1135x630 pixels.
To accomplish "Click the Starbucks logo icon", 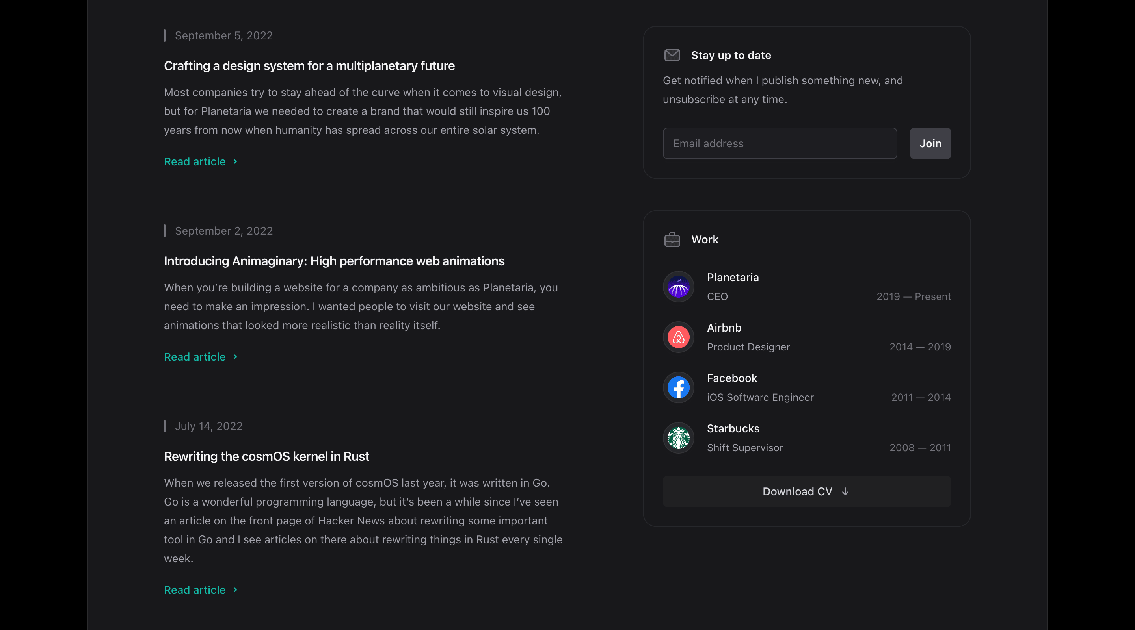I will (x=678, y=437).
